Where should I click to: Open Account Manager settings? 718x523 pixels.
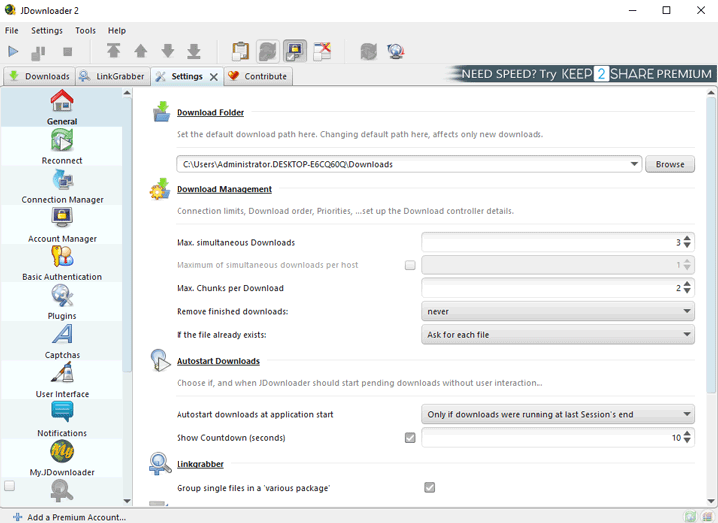62,225
